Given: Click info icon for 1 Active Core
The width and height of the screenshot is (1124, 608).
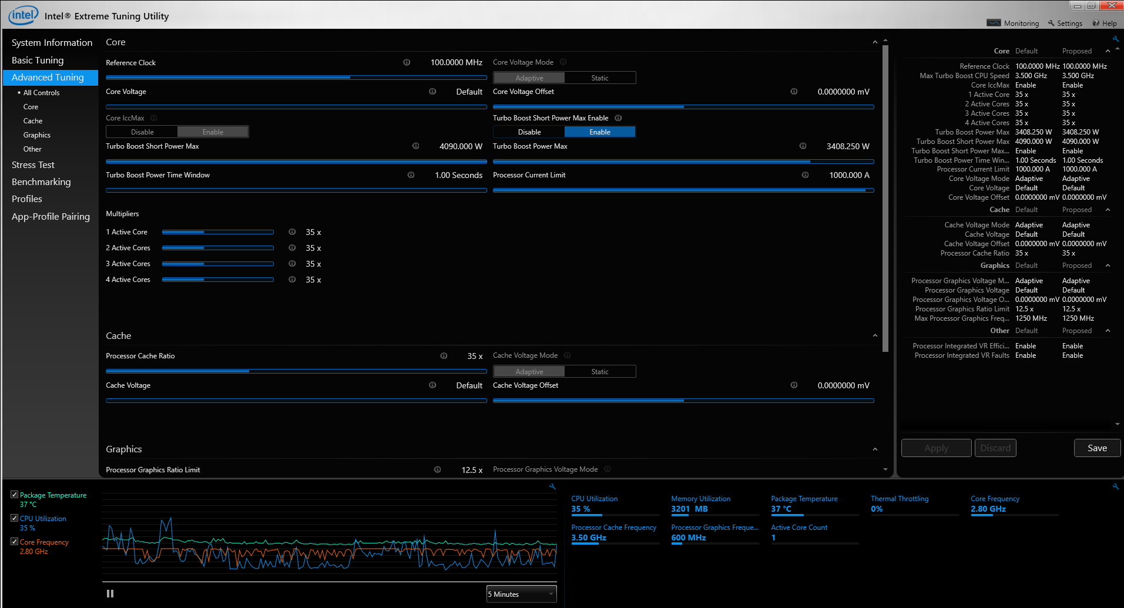Looking at the screenshot, I should coord(292,232).
